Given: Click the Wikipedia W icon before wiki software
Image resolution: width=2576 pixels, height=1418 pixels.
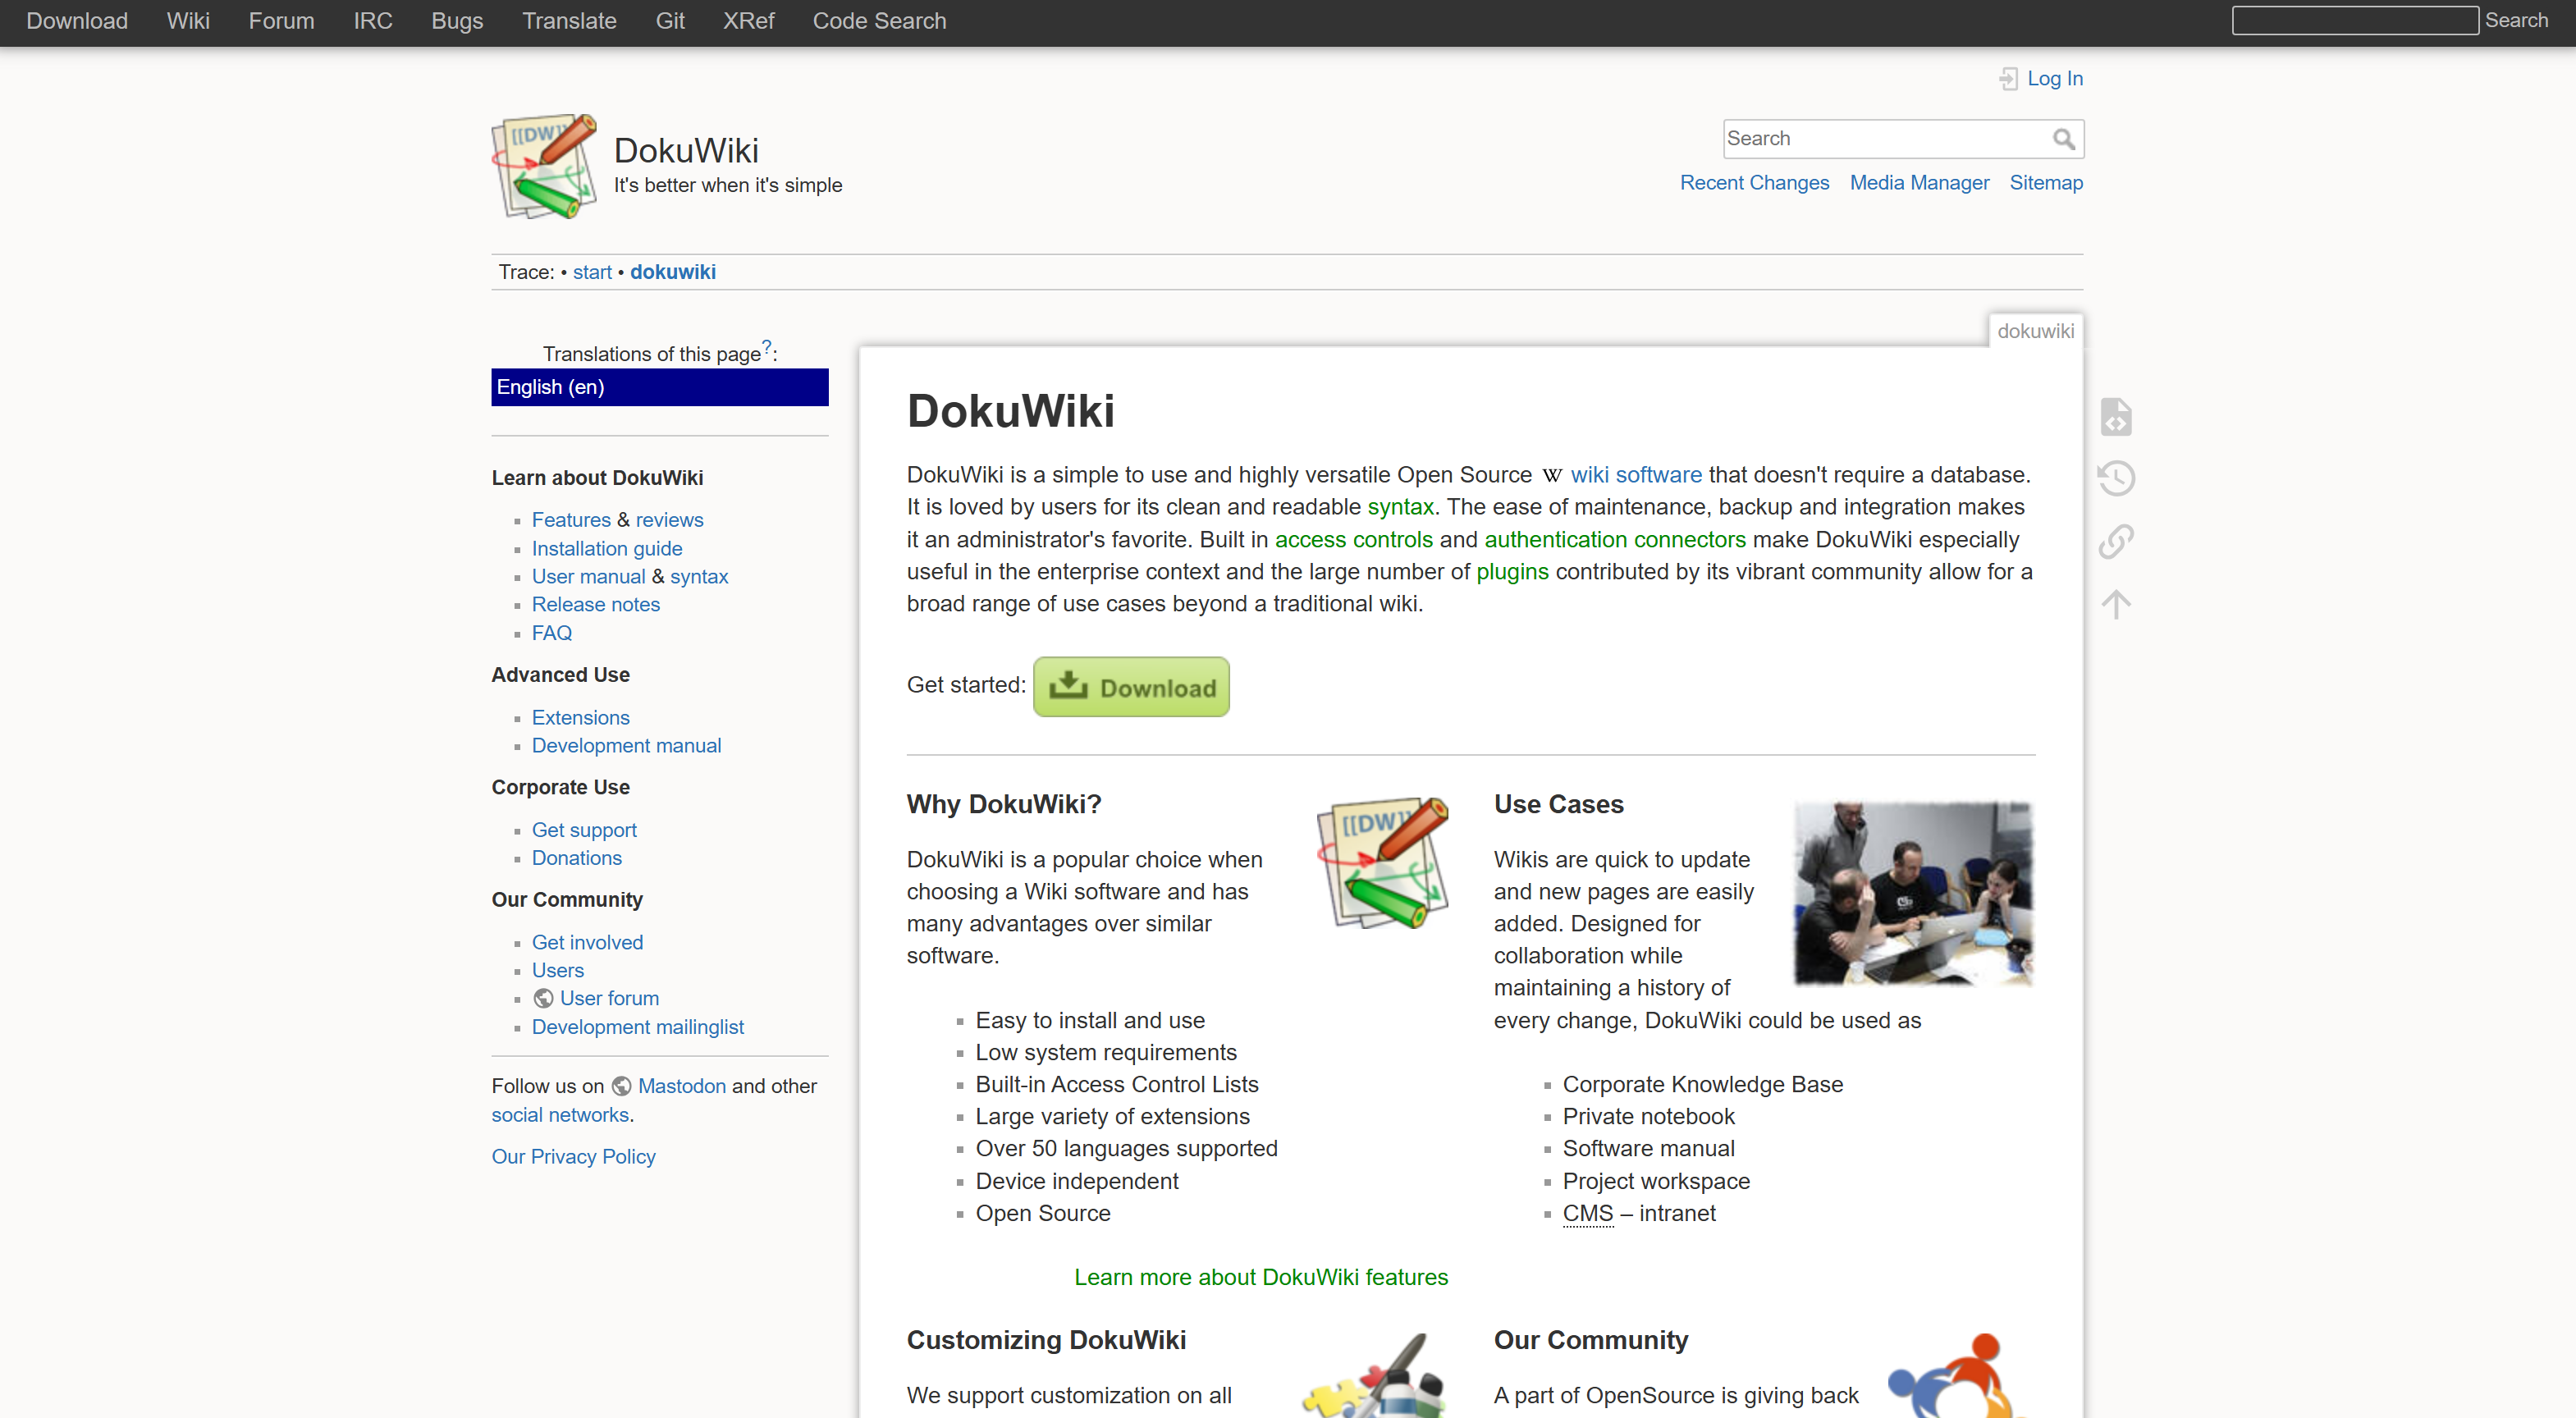Looking at the screenshot, I should click(x=1552, y=476).
